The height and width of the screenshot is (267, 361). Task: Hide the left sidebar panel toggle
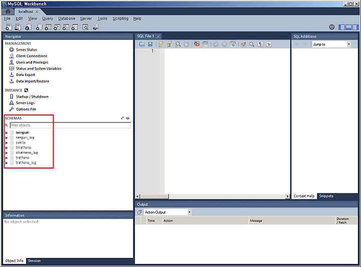[342, 27]
